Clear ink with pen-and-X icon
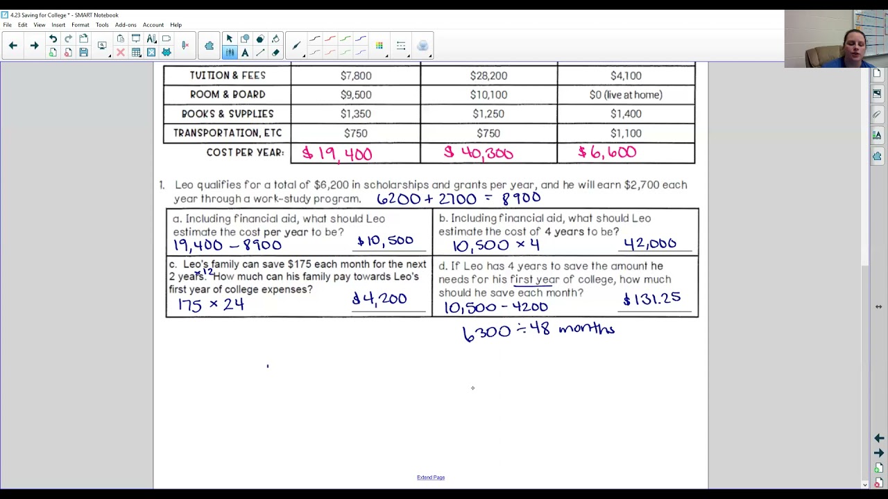This screenshot has width=888, height=499. pos(185,46)
